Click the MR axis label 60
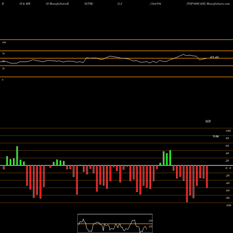This screenshot has width=233, height=233. point(227,146)
